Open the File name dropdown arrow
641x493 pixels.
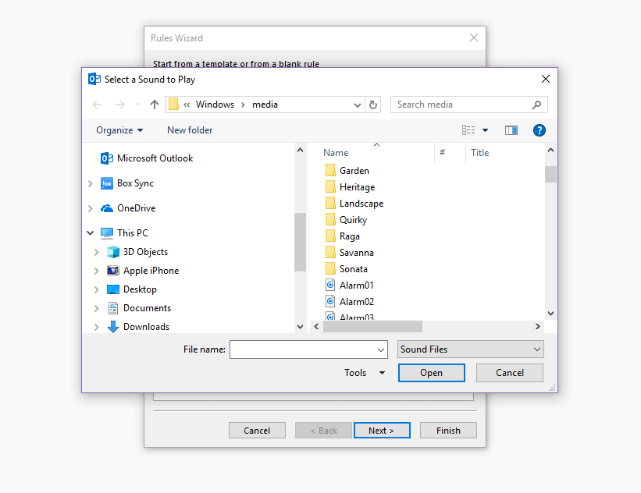380,350
